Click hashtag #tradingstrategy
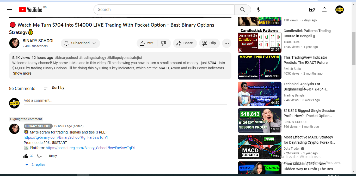Image resolution: width=356 pixels, height=176 pixels. click(93, 58)
